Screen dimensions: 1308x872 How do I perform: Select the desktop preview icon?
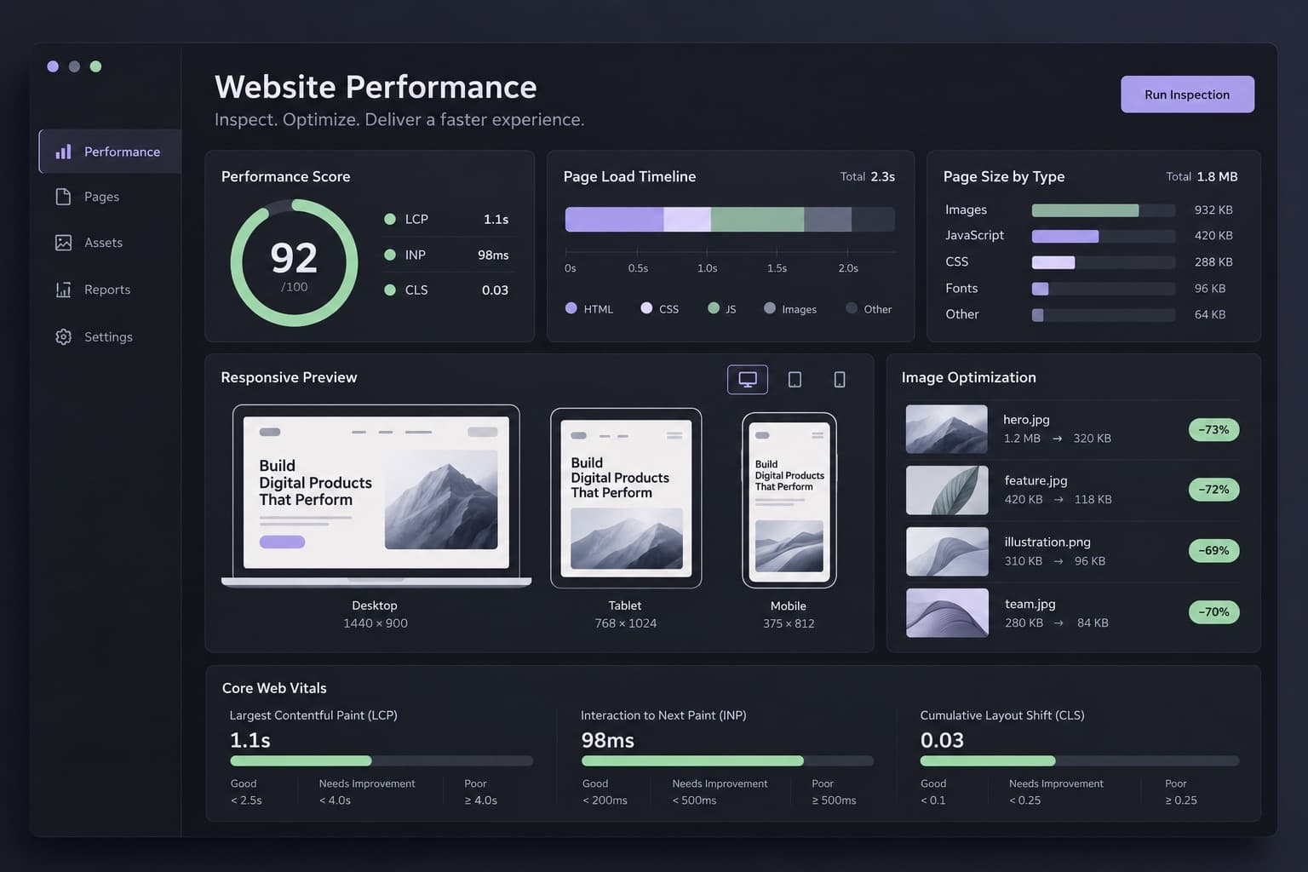tap(748, 380)
